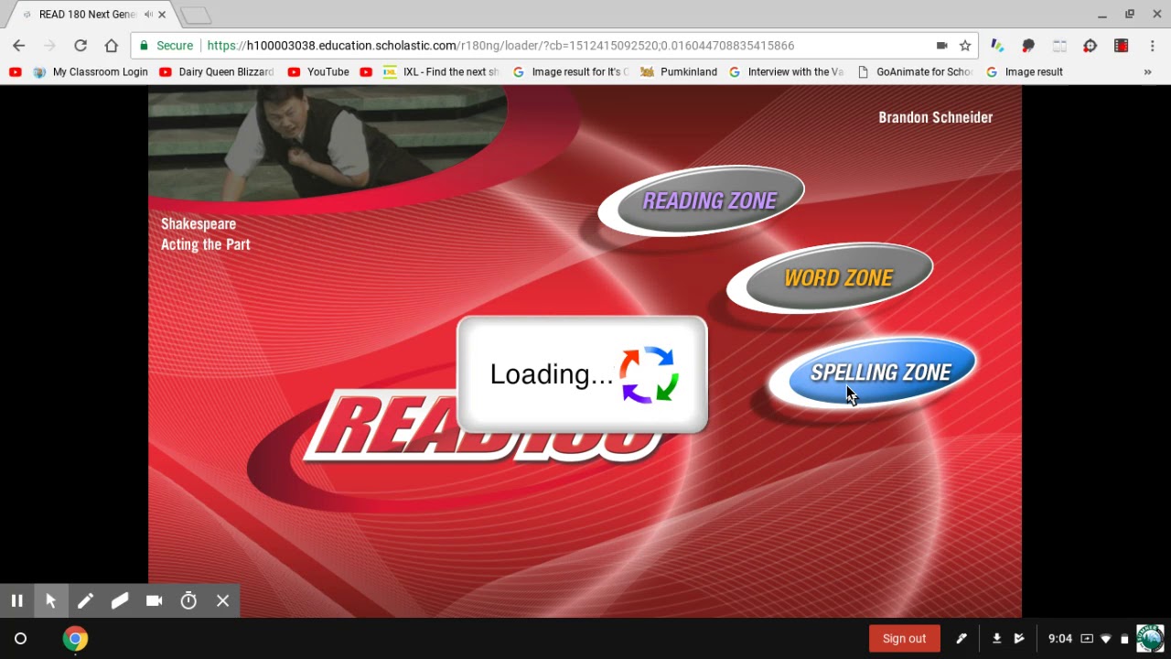
Task: Bookmark this page using the star icon
Action: pyautogui.click(x=965, y=45)
